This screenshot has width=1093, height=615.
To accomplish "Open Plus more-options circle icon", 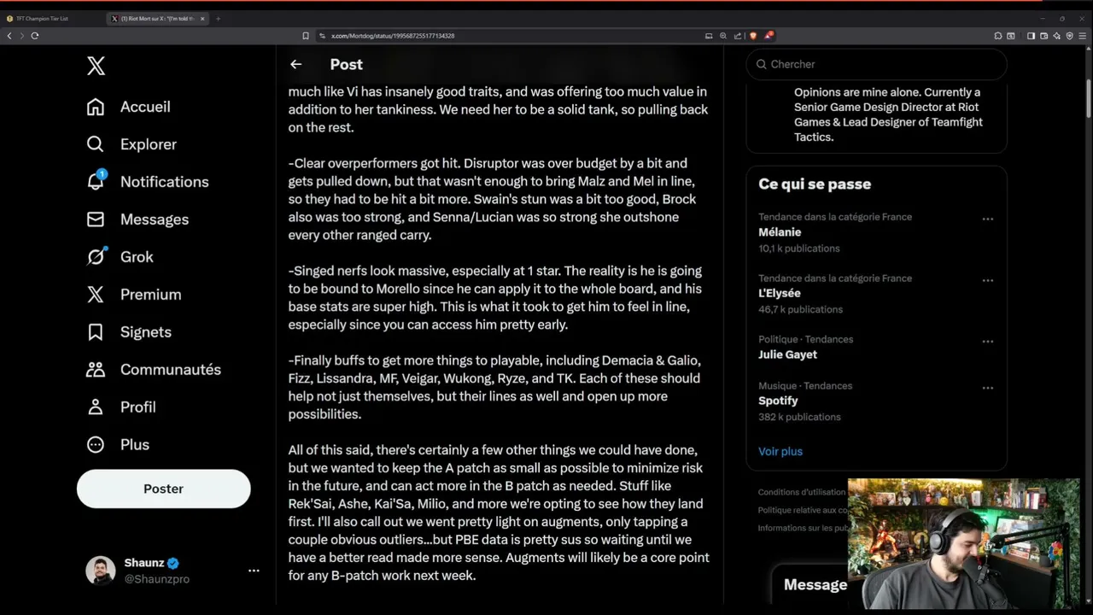I will click(96, 445).
